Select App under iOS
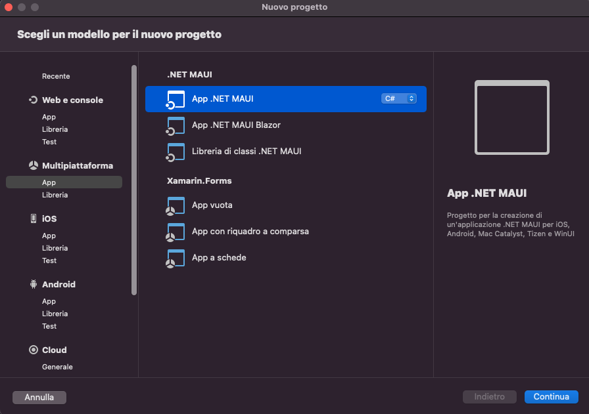Screen dimensions: 589x414 point(49,236)
